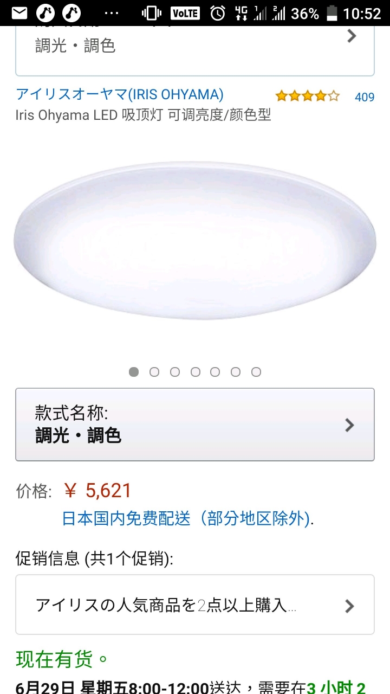Screen dimensions: 390x694
Task: Tap the vibrate mode status icon
Action: click(152, 13)
